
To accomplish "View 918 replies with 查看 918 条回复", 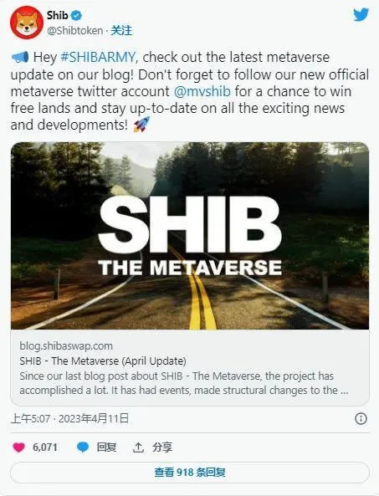I will coord(190,473).
